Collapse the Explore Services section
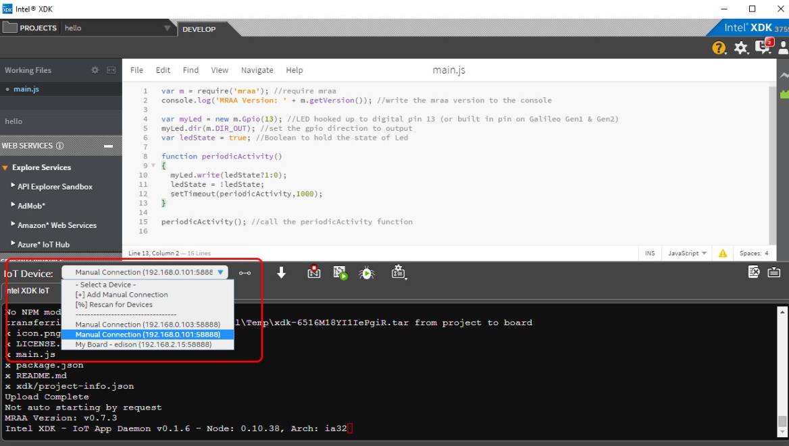This screenshot has height=446, width=789. pos(5,167)
